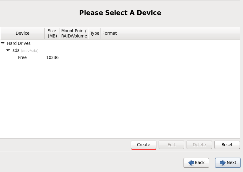Click the blue Back arrow icon
The width and height of the screenshot is (243, 172).
[191, 162]
